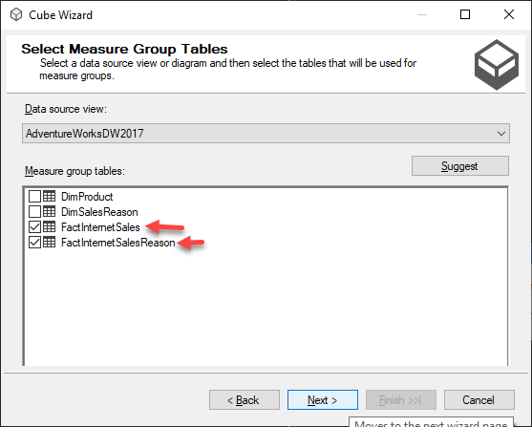
Task: Select the FactInternetSales row text
Action: click(100, 227)
